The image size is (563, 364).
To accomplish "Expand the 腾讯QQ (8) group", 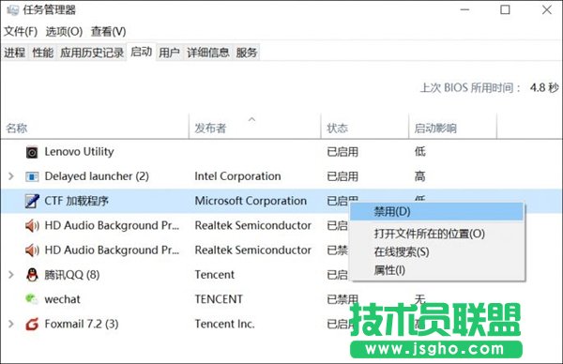I will [11, 275].
